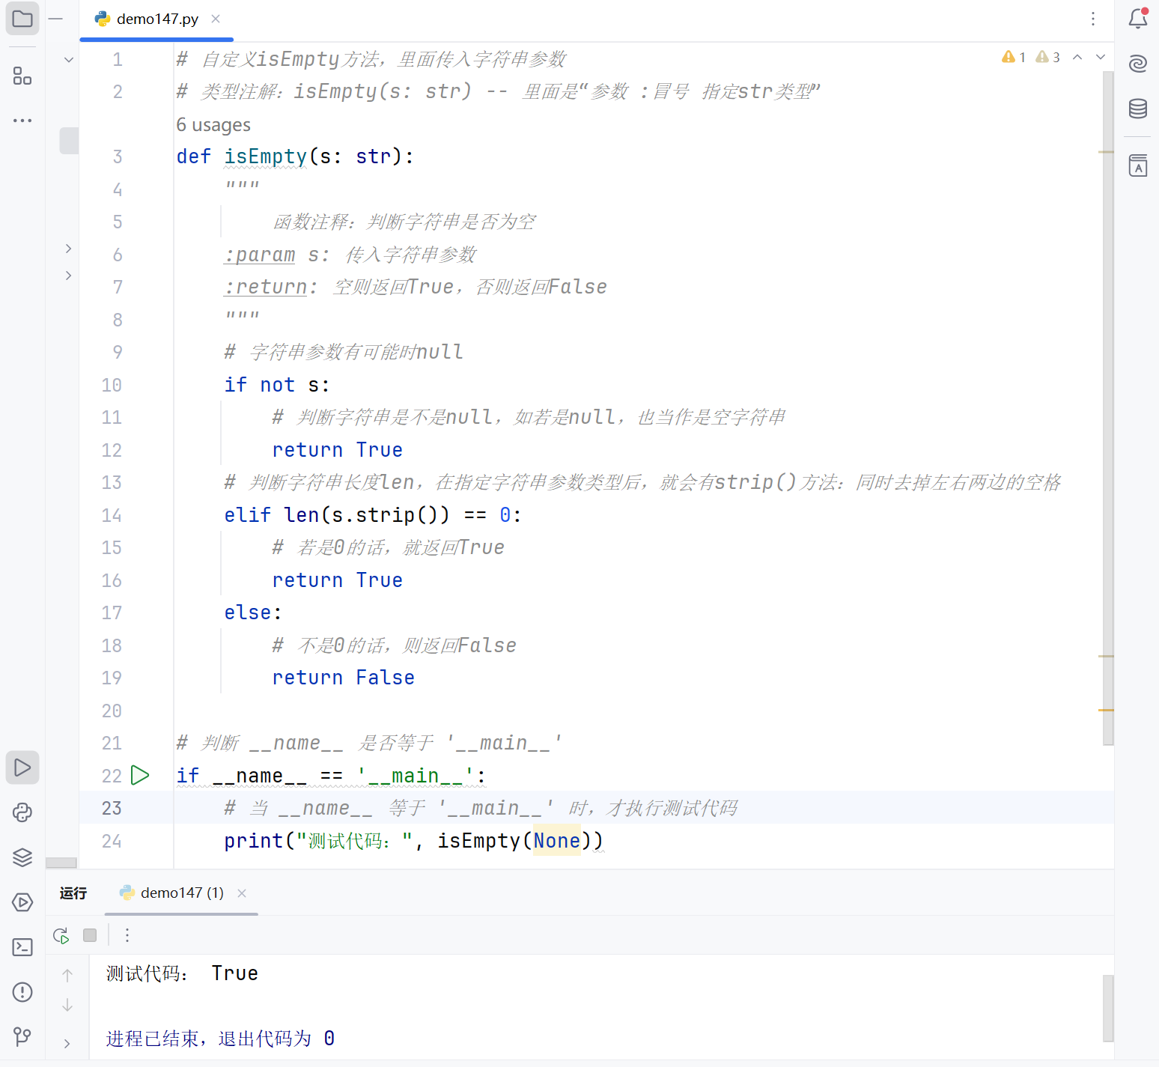Click the Python file icon on demo147.py tab
The image size is (1159, 1067).
click(x=103, y=19)
